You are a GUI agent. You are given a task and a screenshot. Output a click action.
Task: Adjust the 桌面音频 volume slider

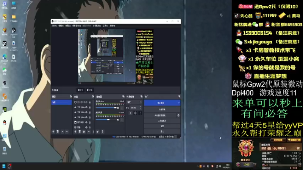(x=106, y=119)
